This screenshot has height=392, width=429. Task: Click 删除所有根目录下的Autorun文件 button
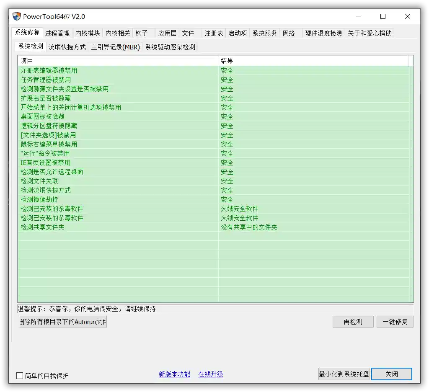[x=62, y=322]
